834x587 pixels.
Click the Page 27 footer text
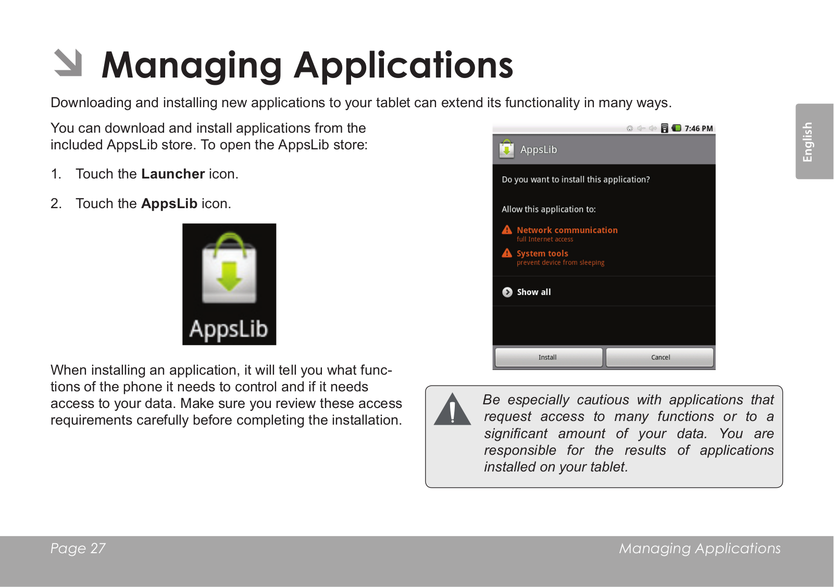pos(78,548)
